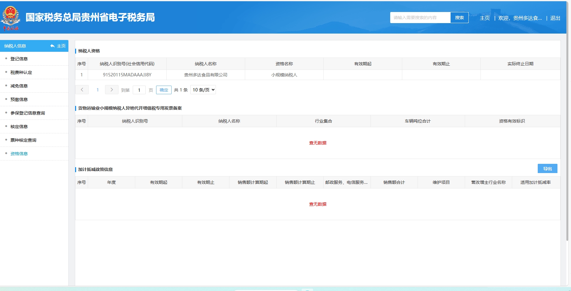Open 减免信息 sidebar item

(19, 86)
